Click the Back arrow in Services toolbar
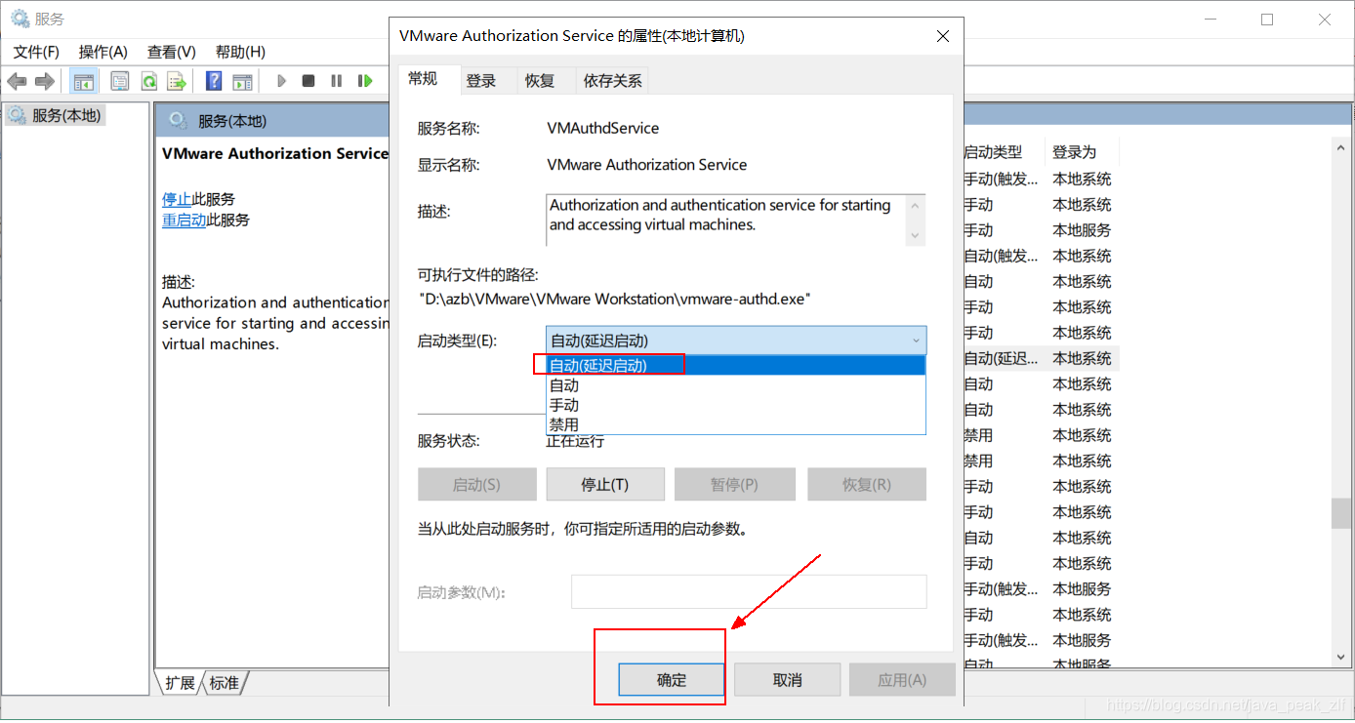Image resolution: width=1355 pixels, height=723 pixels. click(x=17, y=81)
